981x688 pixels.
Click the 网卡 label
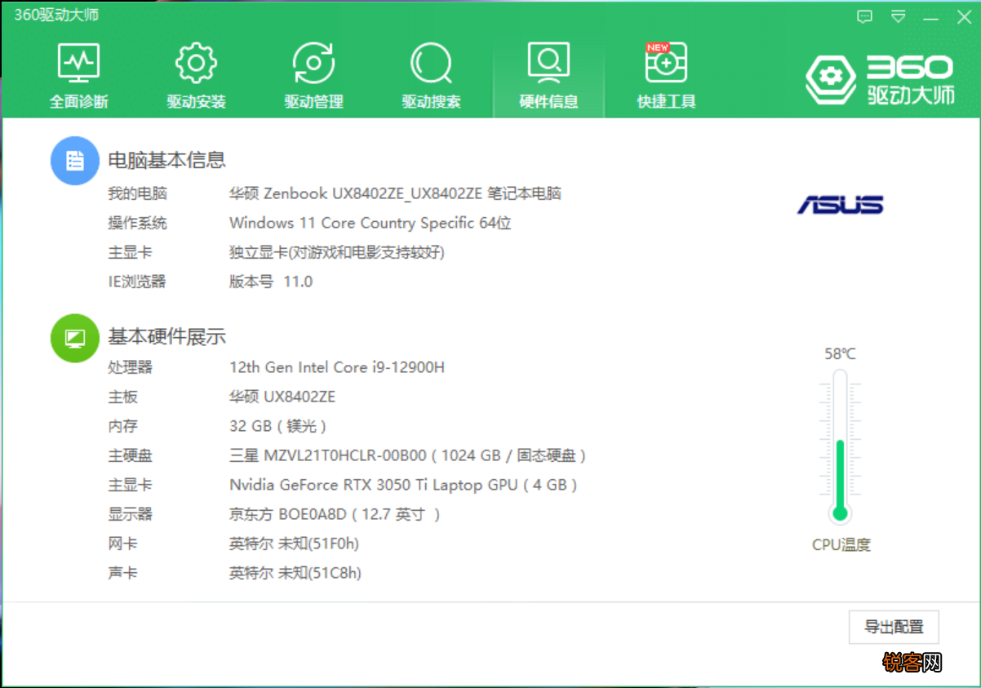click(122, 544)
